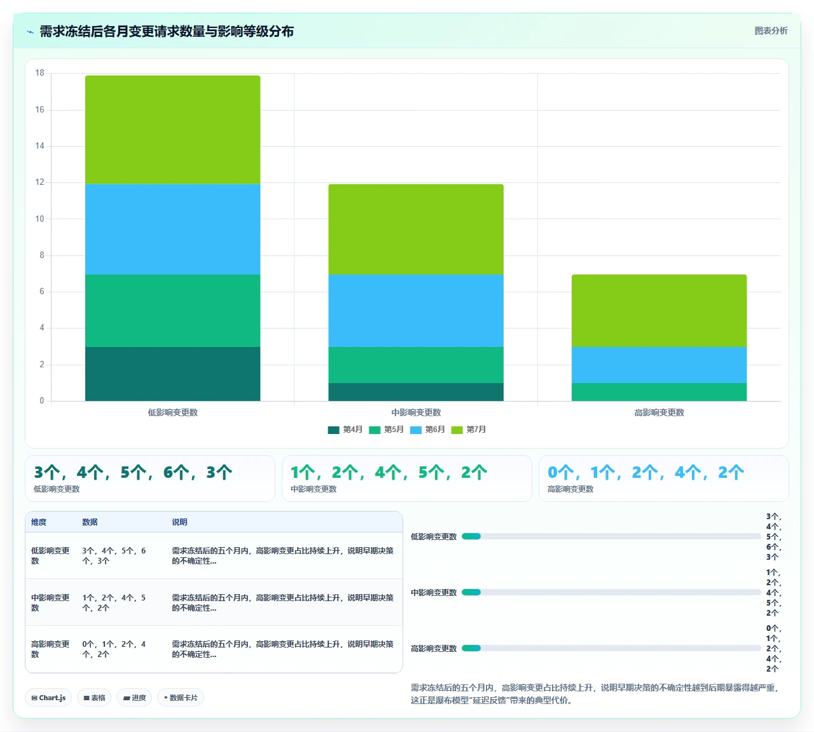Click the 高影响变更数 progress bar
The height and width of the screenshot is (732, 814).
click(x=611, y=648)
